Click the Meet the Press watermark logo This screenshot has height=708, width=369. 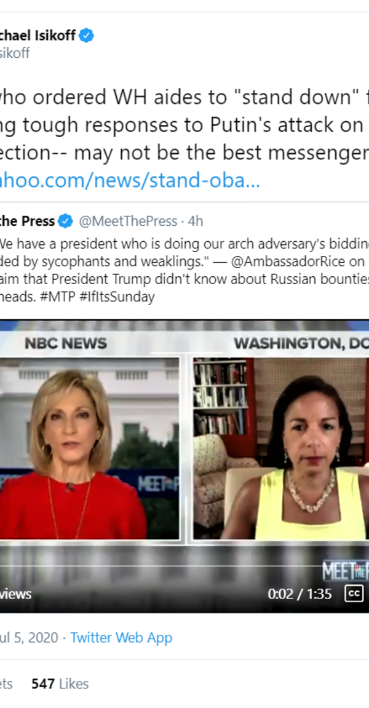coord(345,571)
